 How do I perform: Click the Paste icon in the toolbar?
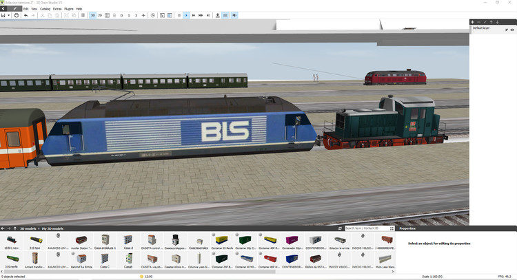57,15
